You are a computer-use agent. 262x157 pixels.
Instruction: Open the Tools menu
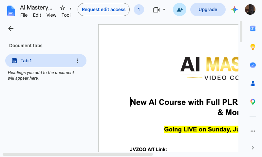(66, 15)
